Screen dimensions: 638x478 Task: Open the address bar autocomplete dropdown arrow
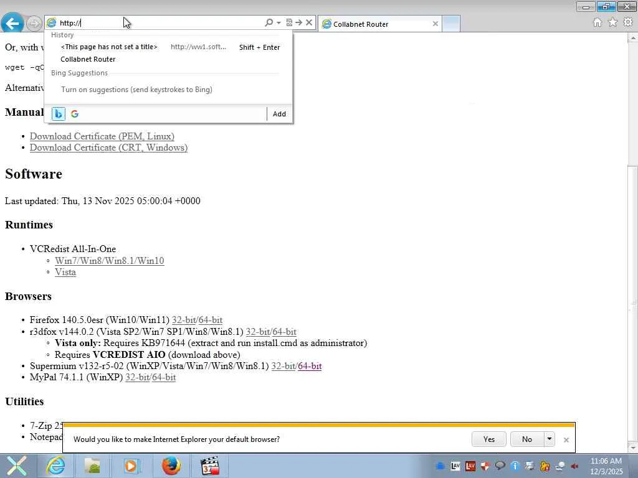279,23
